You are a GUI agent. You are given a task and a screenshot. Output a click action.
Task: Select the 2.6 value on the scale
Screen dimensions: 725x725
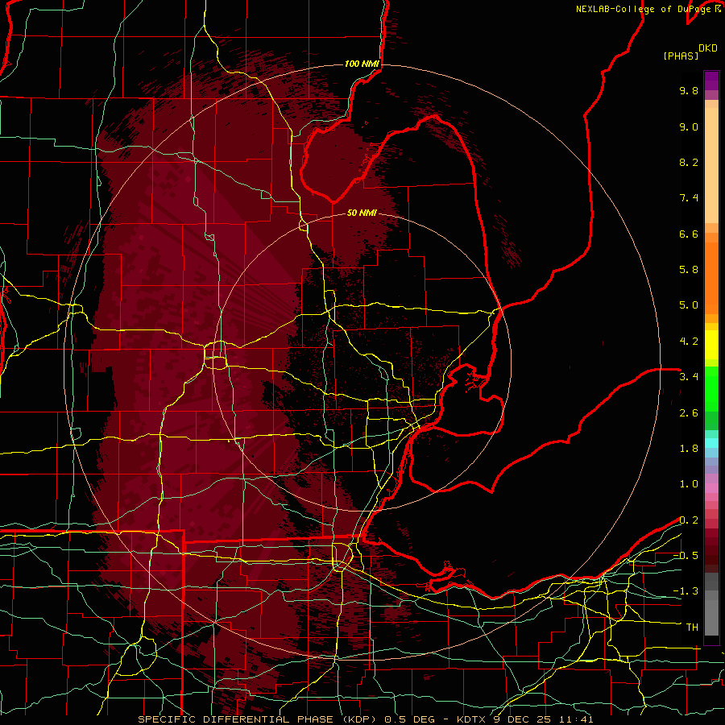pos(689,413)
